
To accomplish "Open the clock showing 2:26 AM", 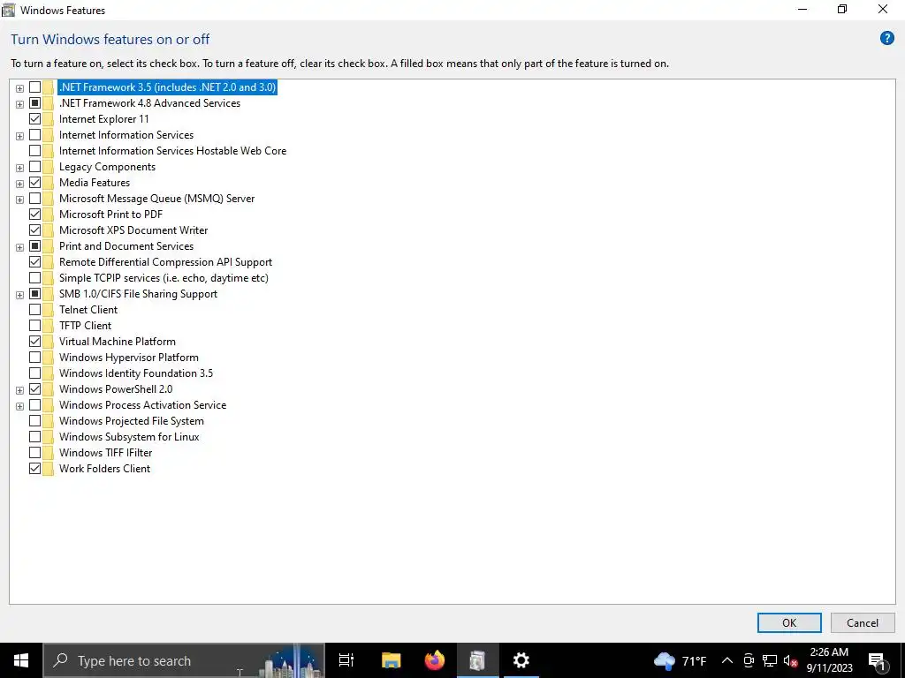I will [x=829, y=660].
